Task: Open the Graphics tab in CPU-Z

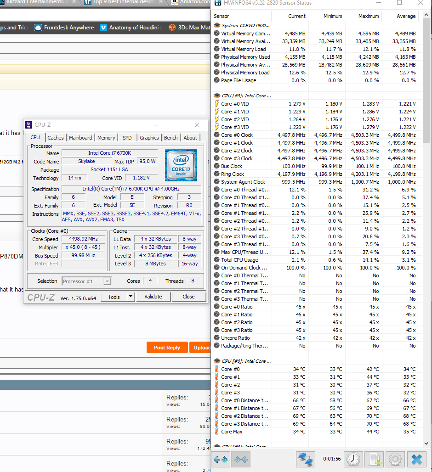Action: 149,138
